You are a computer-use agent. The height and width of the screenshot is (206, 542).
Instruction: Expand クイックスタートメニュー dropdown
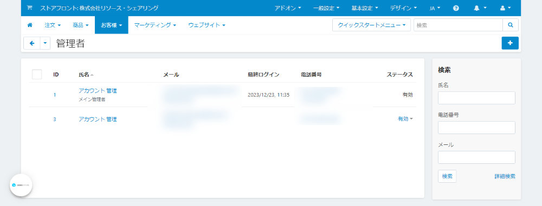[372, 25]
